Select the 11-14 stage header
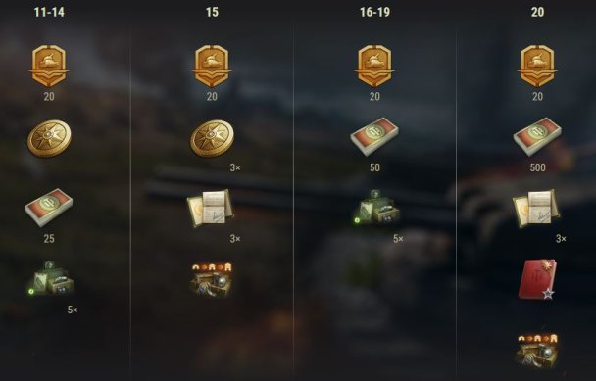The image size is (596, 381). pos(49,12)
